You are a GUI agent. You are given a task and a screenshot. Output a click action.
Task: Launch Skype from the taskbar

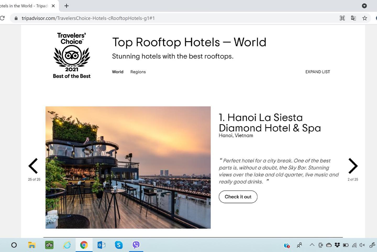(119, 245)
